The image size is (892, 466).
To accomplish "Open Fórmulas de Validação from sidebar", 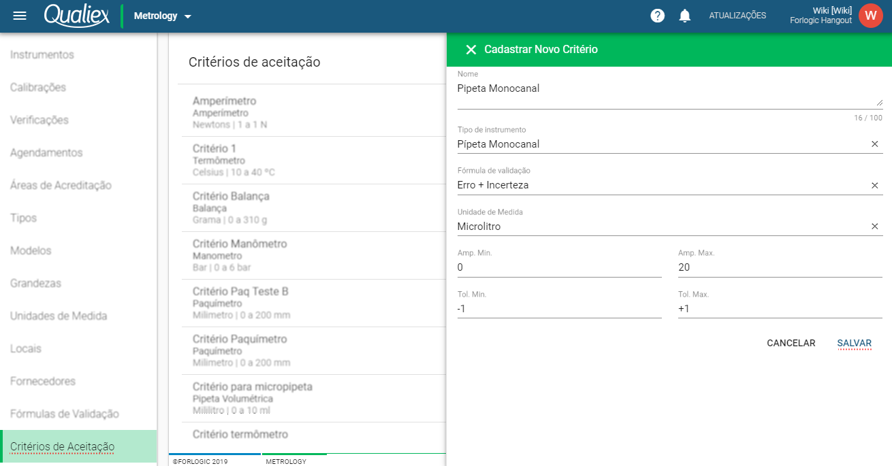I will [x=64, y=414].
